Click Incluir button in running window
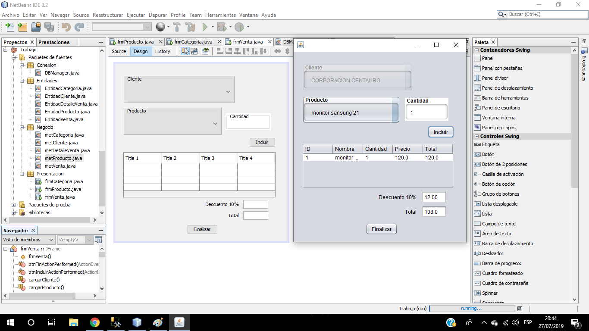Viewport: 589px width, 331px height. (x=441, y=132)
